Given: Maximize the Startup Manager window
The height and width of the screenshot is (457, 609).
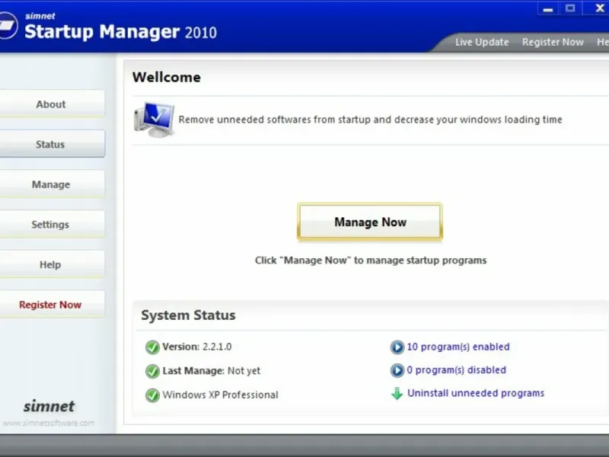Looking at the screenshot, I should 570,8.
